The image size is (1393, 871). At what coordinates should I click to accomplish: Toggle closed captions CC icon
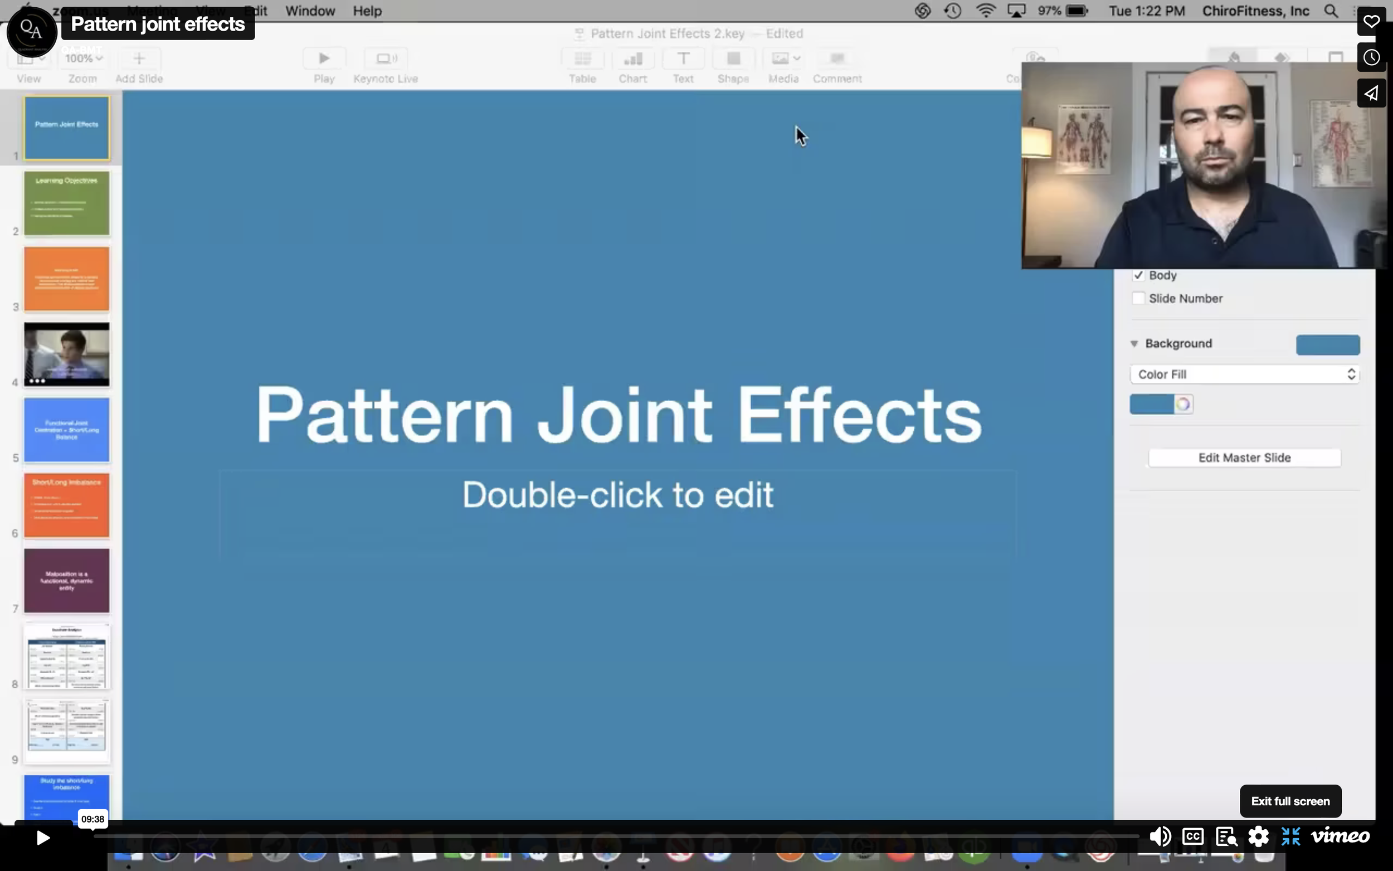pyautogui.click(x=1192, y=836)
